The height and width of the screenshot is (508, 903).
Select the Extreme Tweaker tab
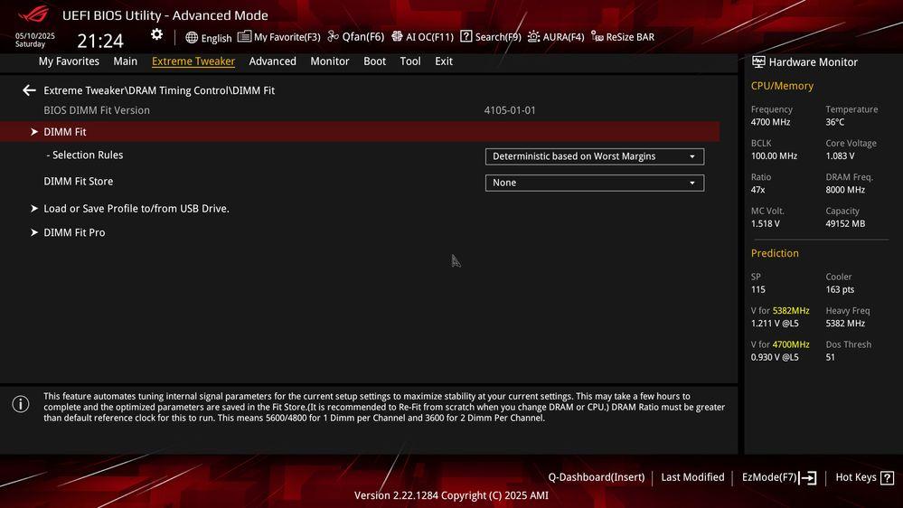coord(193,61)
